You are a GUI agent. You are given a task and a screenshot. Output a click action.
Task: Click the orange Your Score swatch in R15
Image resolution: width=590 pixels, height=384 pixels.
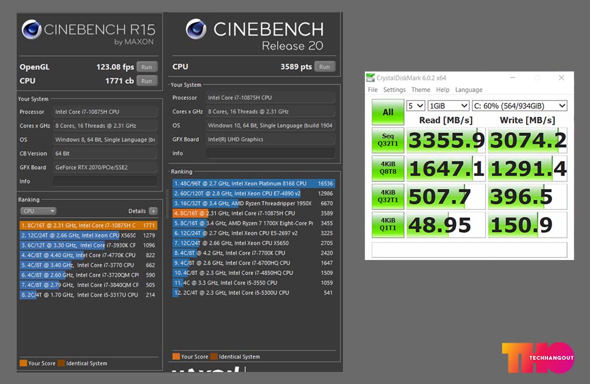pos(24,363)
